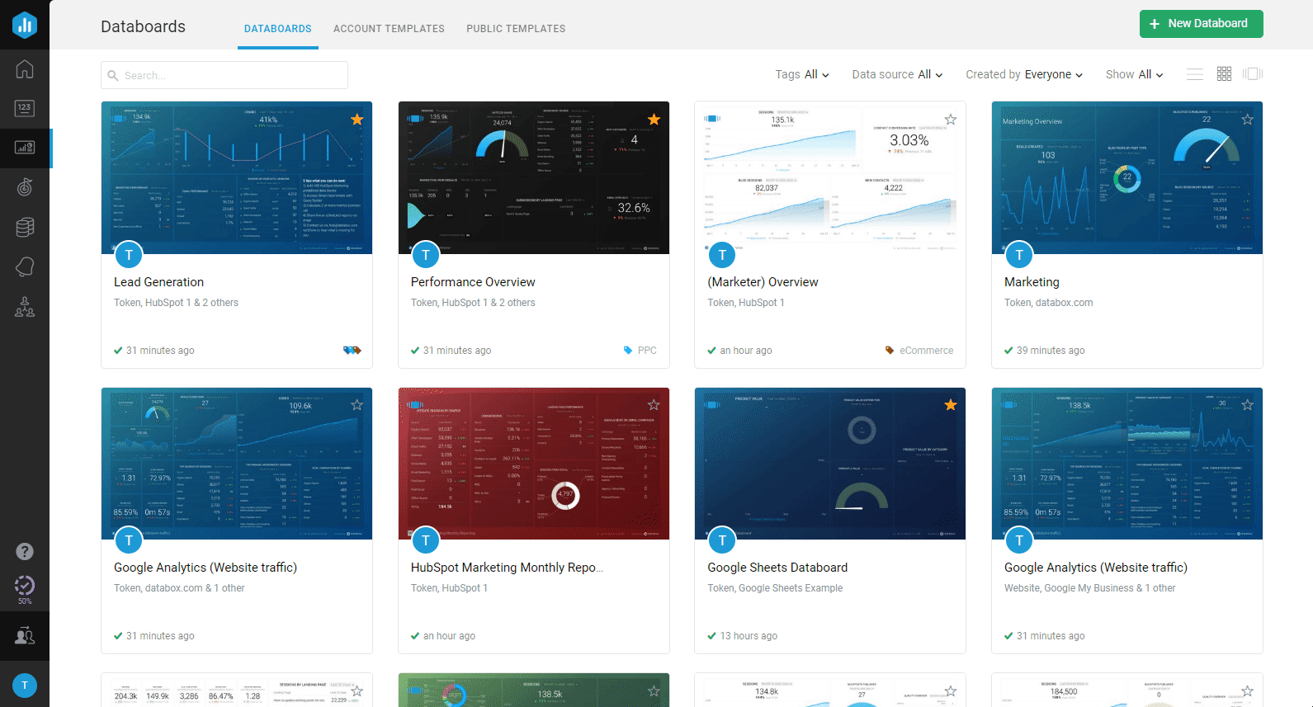The width and height of the screenshot is (1313, 707).
Task: Switch to Public Templates tab
Action: click(516, 29)
